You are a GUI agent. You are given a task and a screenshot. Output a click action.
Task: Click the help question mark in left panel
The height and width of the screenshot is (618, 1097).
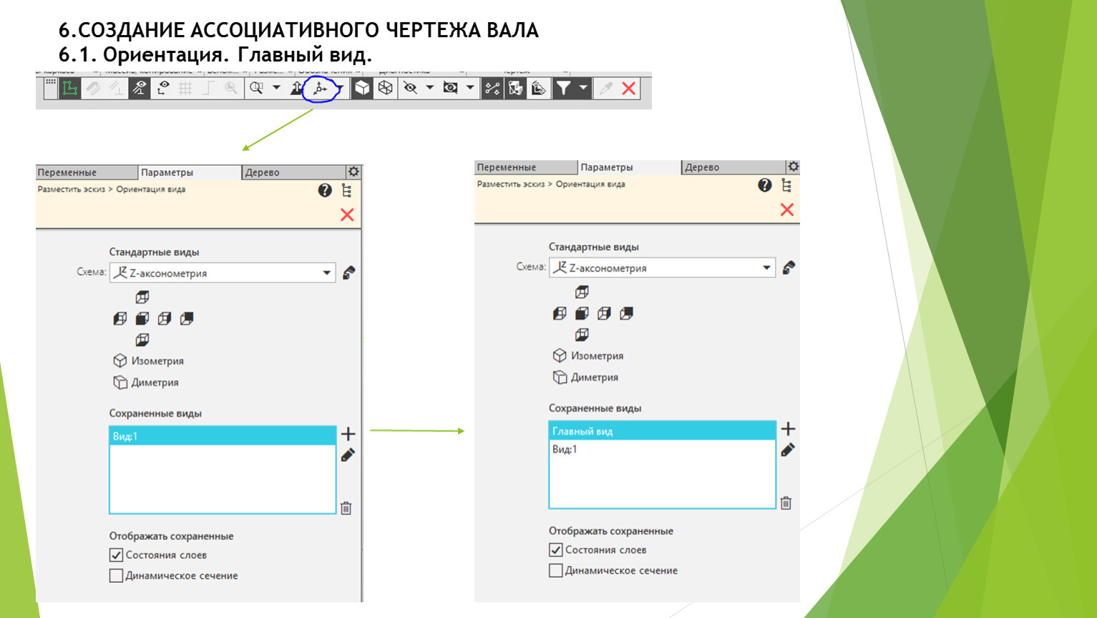325,190
